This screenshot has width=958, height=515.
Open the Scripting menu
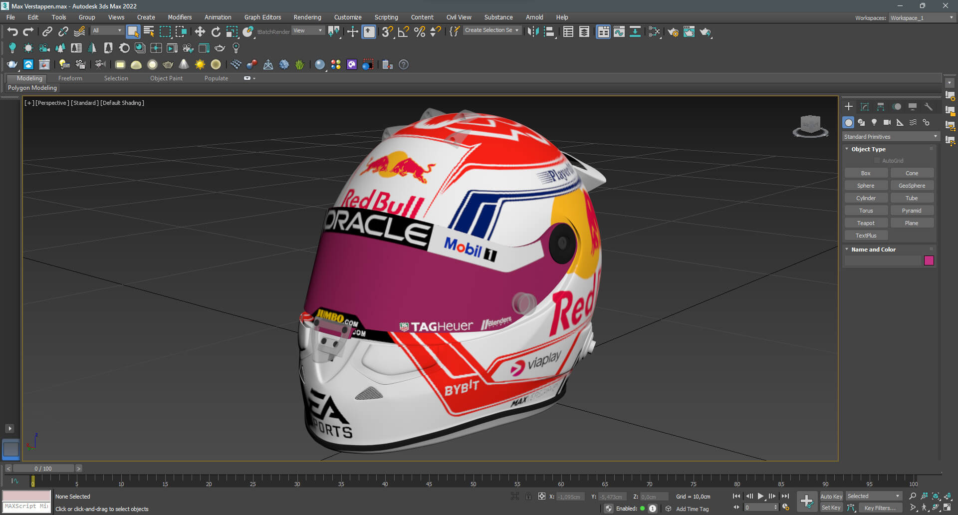coord(386,17)
